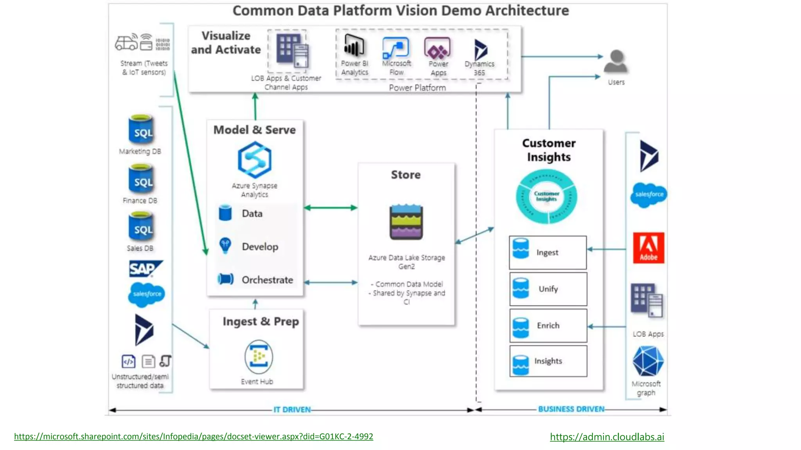The height and width of the screenshot is (450, 801).
Task: Click the Unify box
Action: click(548, 289)
